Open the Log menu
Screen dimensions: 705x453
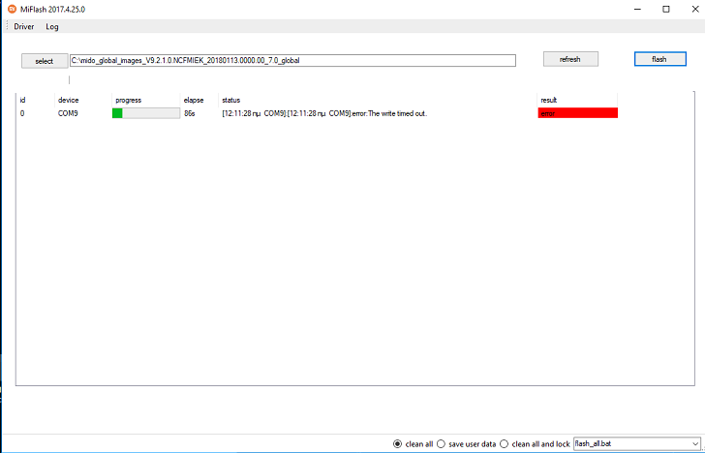(x=52, y=26)
